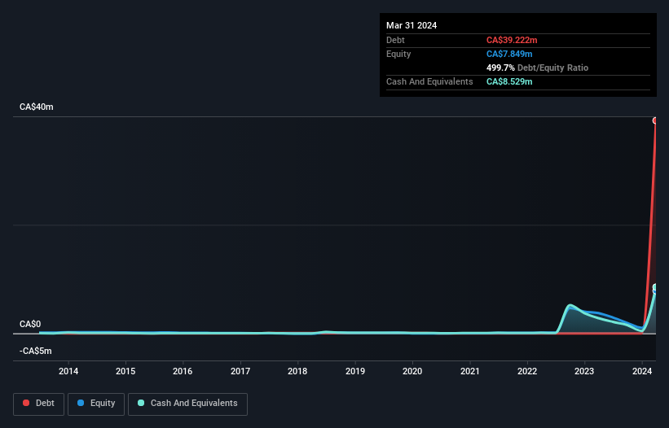Click the 2014 x-axis label
Screen dimensions: 669x428
click(x=68, y=371)
